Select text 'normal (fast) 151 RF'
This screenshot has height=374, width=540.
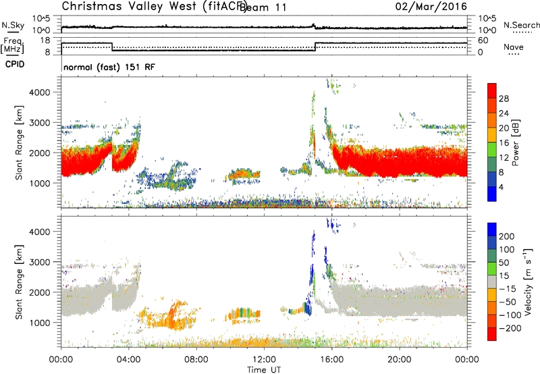(x=109, y=67)
